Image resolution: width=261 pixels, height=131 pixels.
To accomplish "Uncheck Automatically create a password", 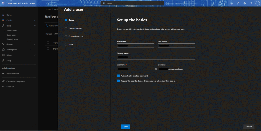I will [x=118, y=76].
